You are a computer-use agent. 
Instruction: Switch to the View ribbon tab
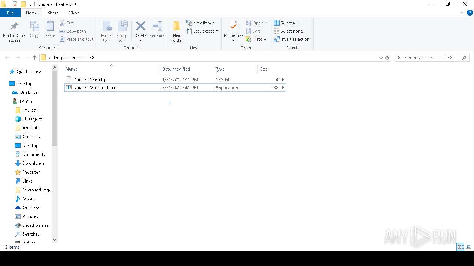pos(74,13)
